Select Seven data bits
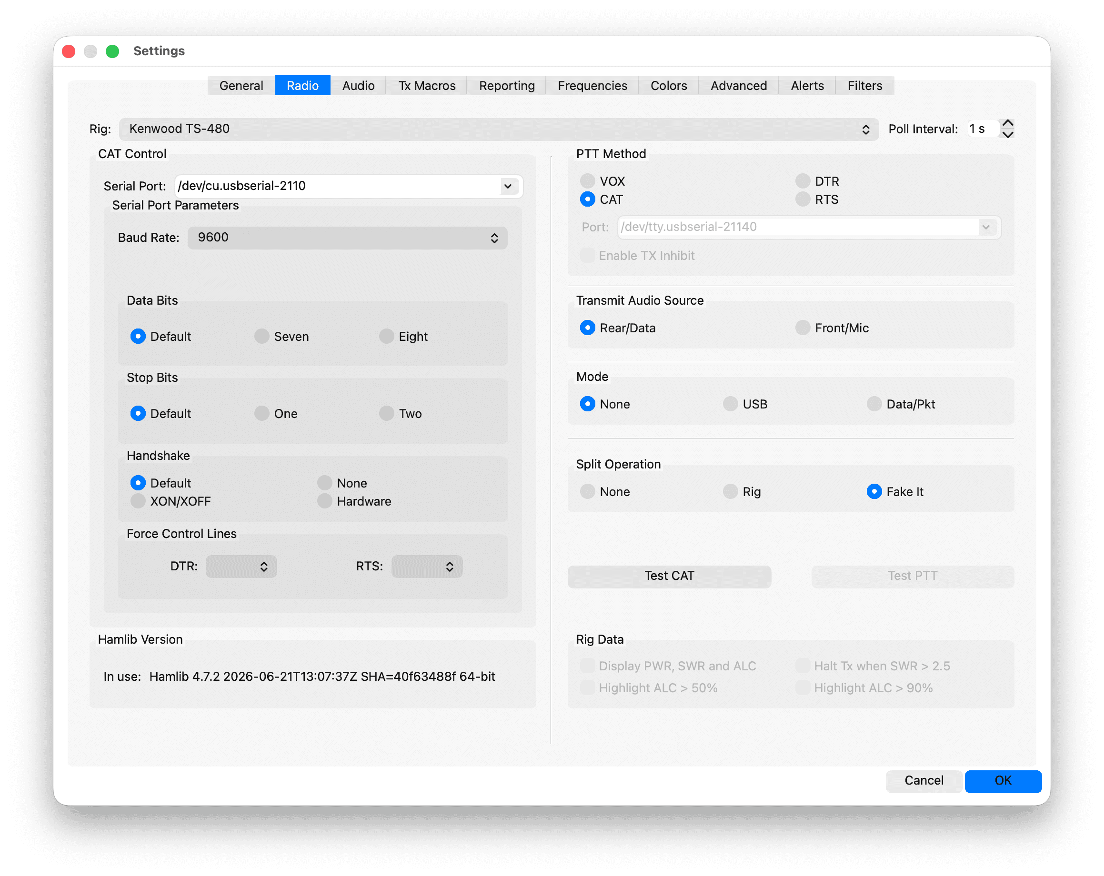Screen dimensions: 1104x876 coord(281,337)
